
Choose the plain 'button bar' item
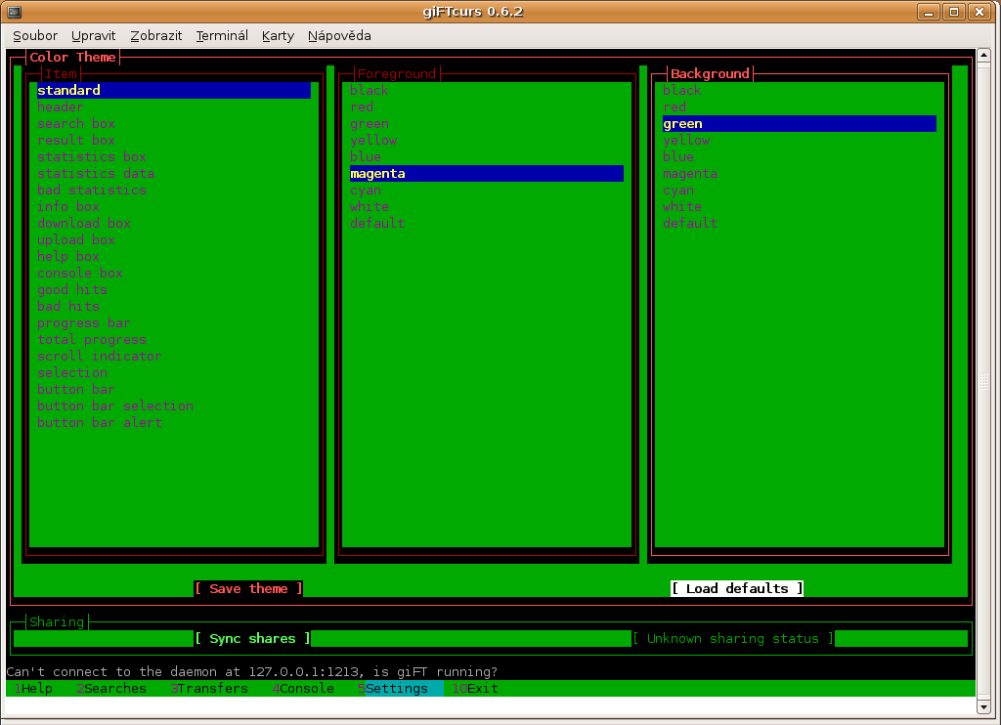[76, 389]
